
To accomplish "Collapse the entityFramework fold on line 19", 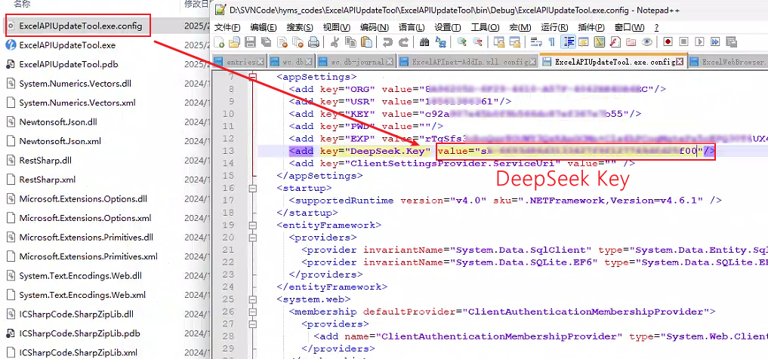I will tap(253, 225).
